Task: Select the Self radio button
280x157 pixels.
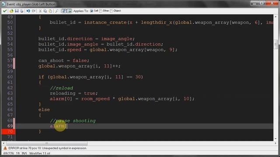Action: 91,11
